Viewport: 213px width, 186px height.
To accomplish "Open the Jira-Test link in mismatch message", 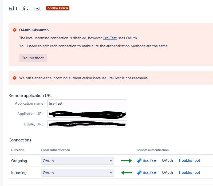I will click(x=110, y=38).
